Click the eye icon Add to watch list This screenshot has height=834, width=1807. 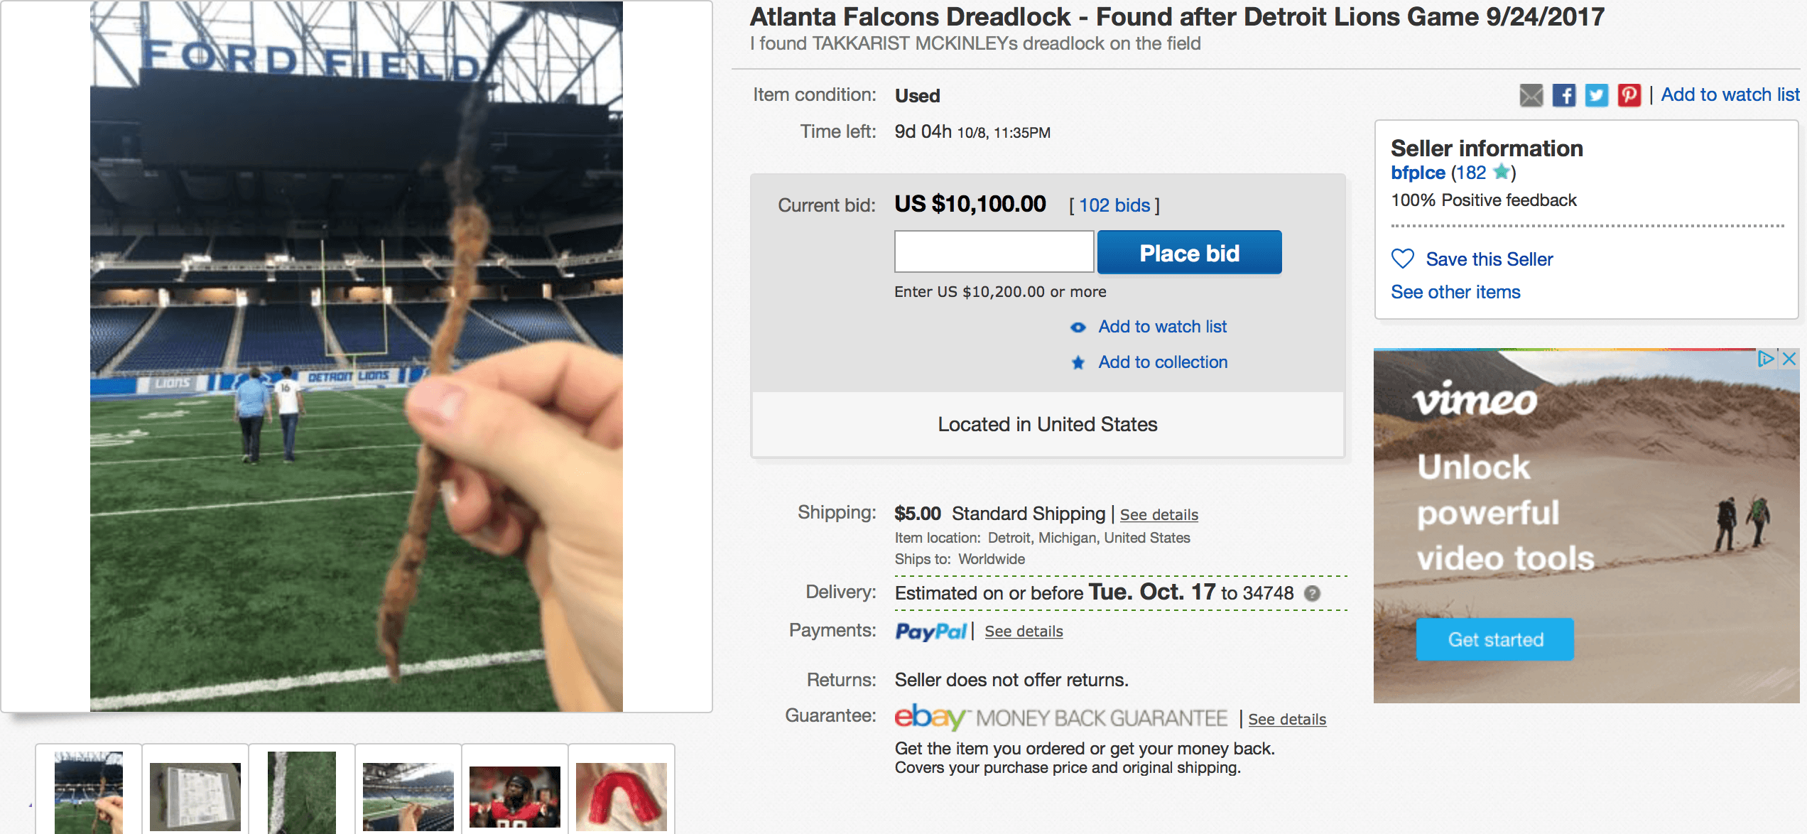pos(1078,327)
